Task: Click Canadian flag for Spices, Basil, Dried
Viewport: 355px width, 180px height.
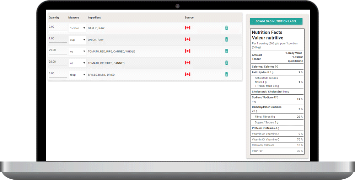Action: point(188,75)
